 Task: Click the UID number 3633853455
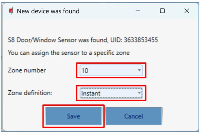142,40
